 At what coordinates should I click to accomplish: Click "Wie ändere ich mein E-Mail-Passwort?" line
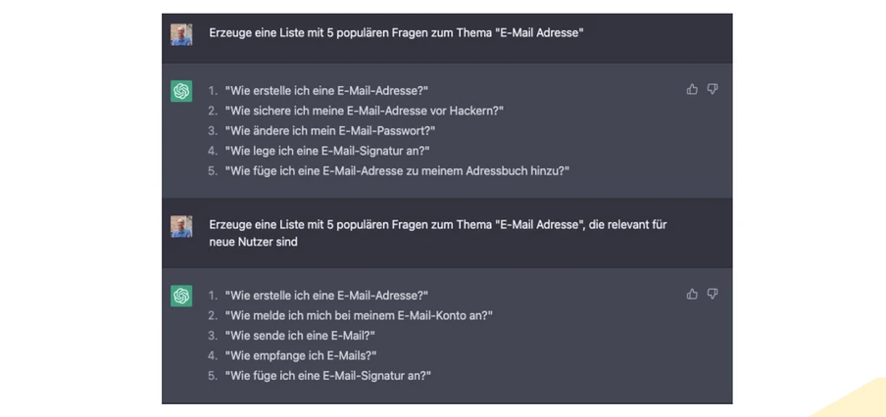point(329,130)
